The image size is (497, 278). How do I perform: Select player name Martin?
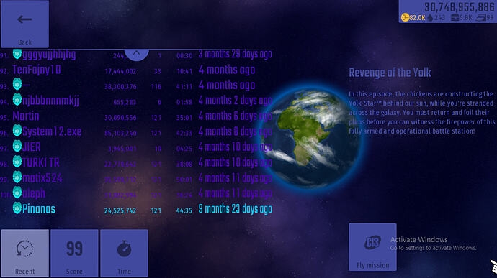[x=26, y=116]
